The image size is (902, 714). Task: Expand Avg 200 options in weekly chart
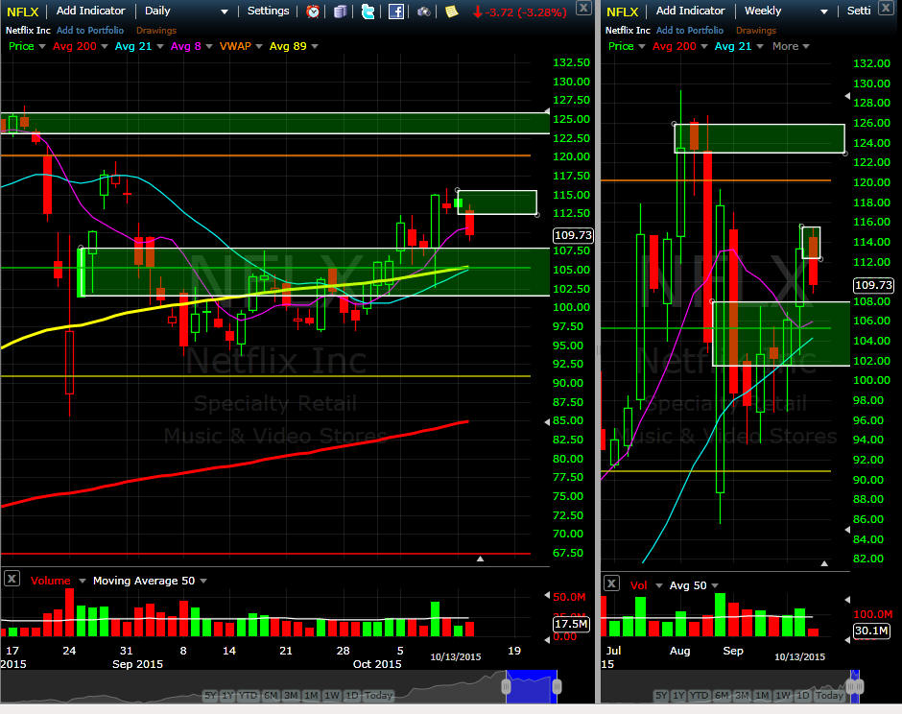tap(704, 47)
